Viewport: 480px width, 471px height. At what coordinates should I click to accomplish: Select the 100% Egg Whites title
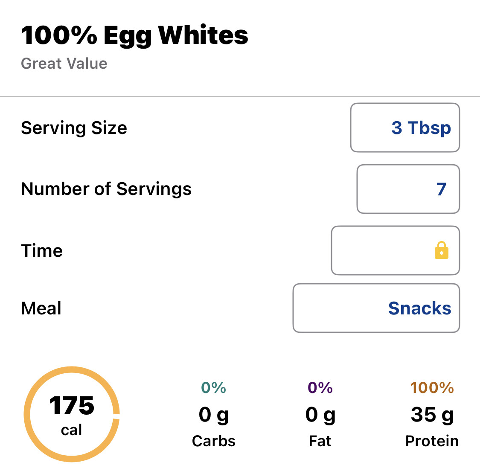(134, 35)
